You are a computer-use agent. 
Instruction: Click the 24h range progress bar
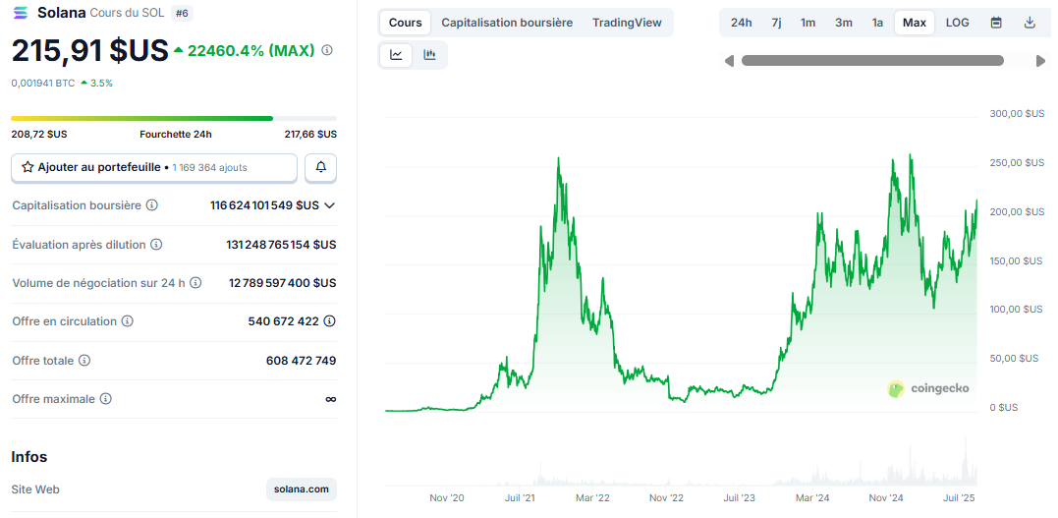pos(174,118)
